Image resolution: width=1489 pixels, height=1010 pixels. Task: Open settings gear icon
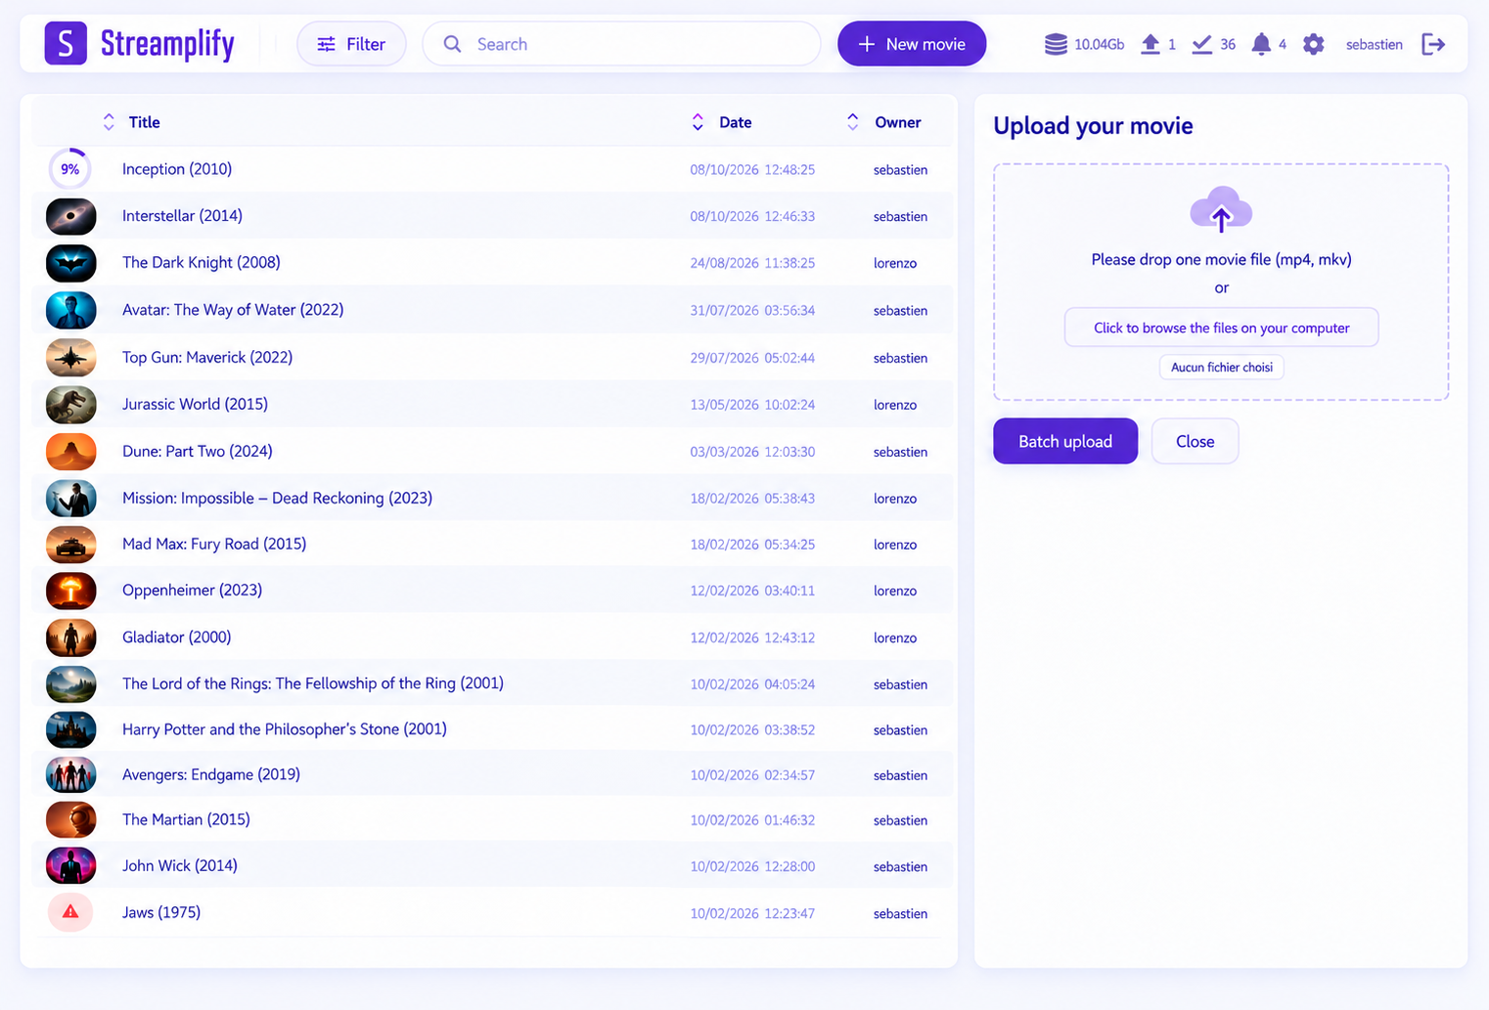pyautogui.click(x=1314, y=44)
